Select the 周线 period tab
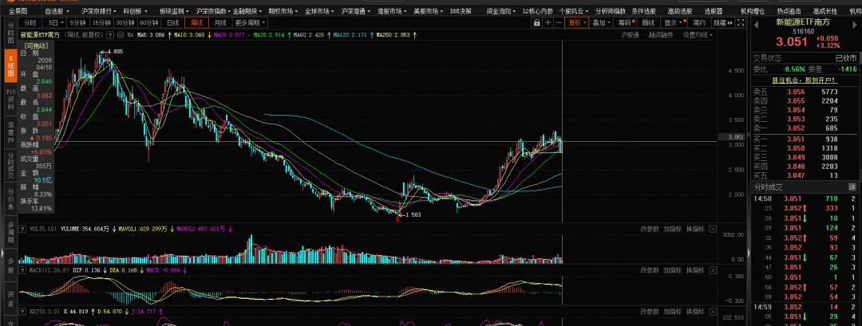 click(x=196, y=22)
